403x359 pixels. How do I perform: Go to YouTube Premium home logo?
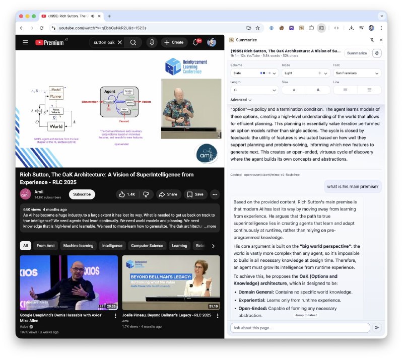pyautogui.click(x=50, y=42)
